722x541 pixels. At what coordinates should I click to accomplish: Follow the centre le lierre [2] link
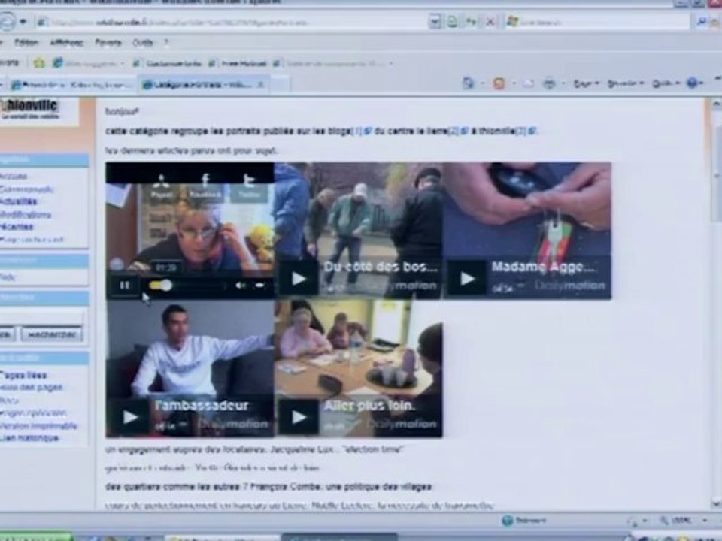[458, 131]
